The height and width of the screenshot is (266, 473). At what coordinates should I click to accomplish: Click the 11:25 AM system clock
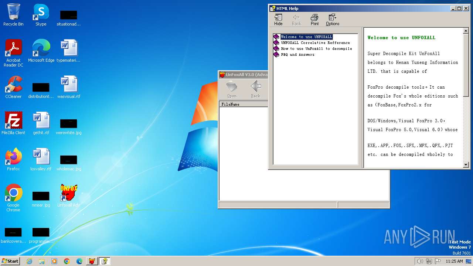coord(454,261)
